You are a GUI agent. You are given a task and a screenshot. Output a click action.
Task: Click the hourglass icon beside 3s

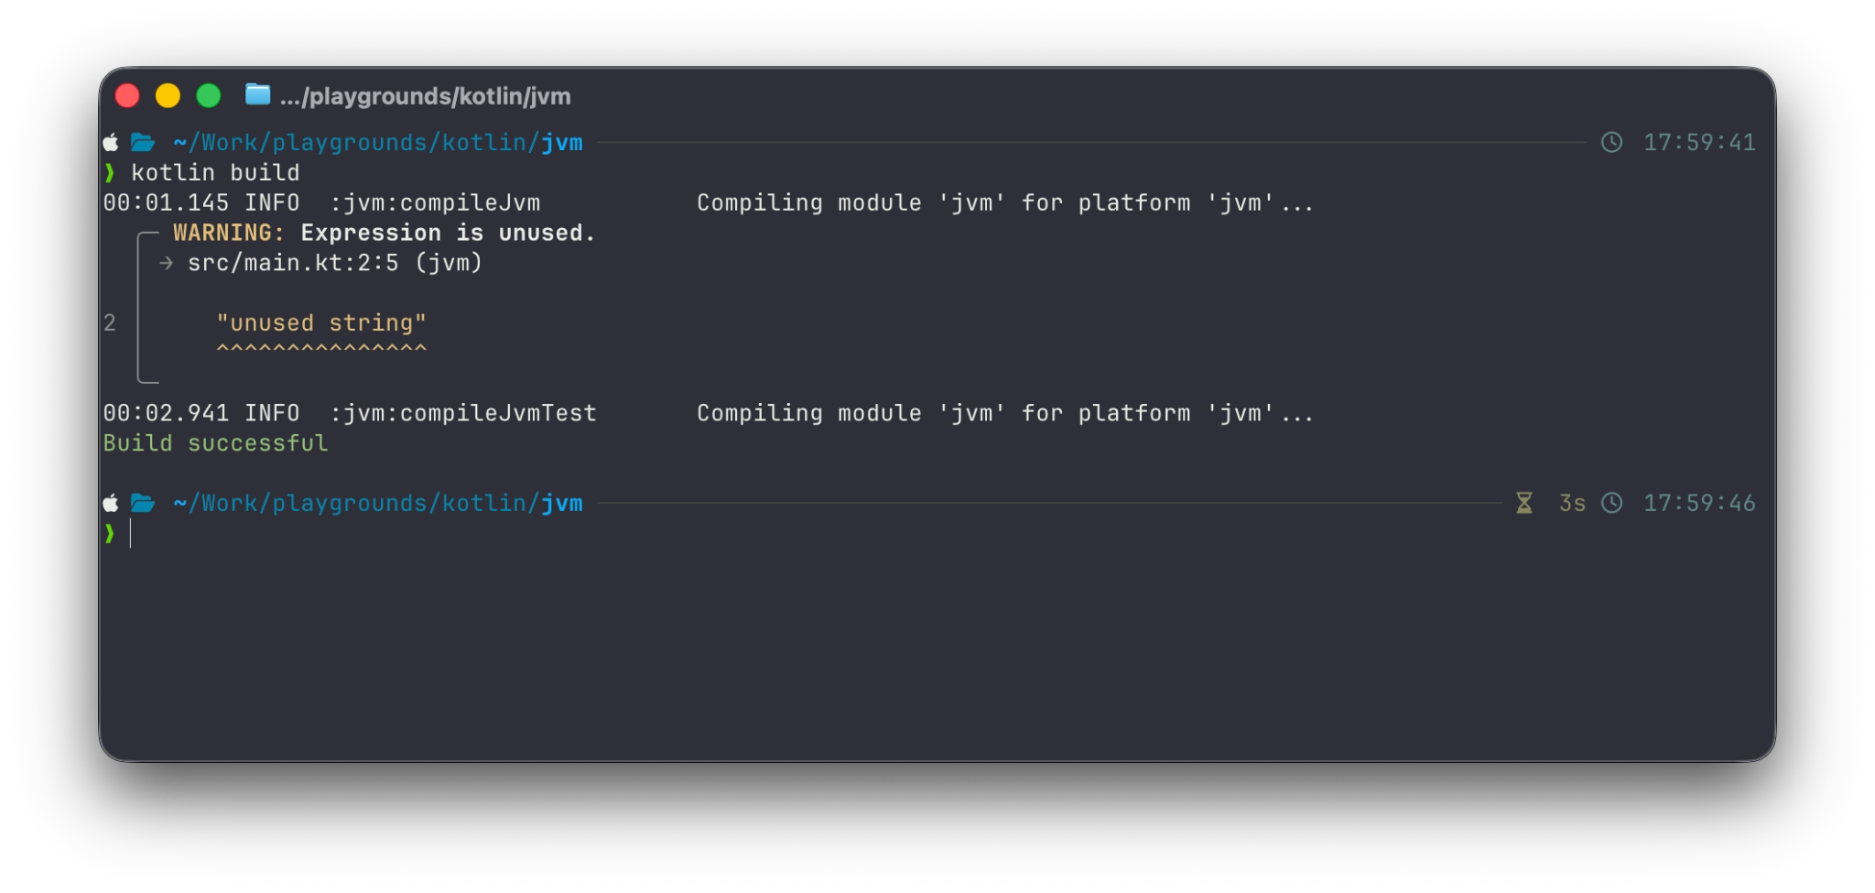coord(1524,503)
